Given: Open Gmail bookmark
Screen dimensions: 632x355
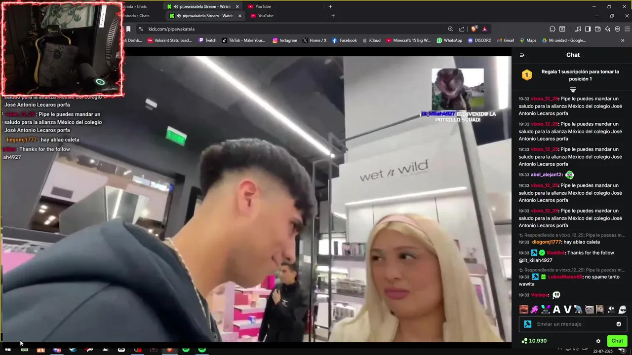Looking at the screenshot, I should [505, 40].
